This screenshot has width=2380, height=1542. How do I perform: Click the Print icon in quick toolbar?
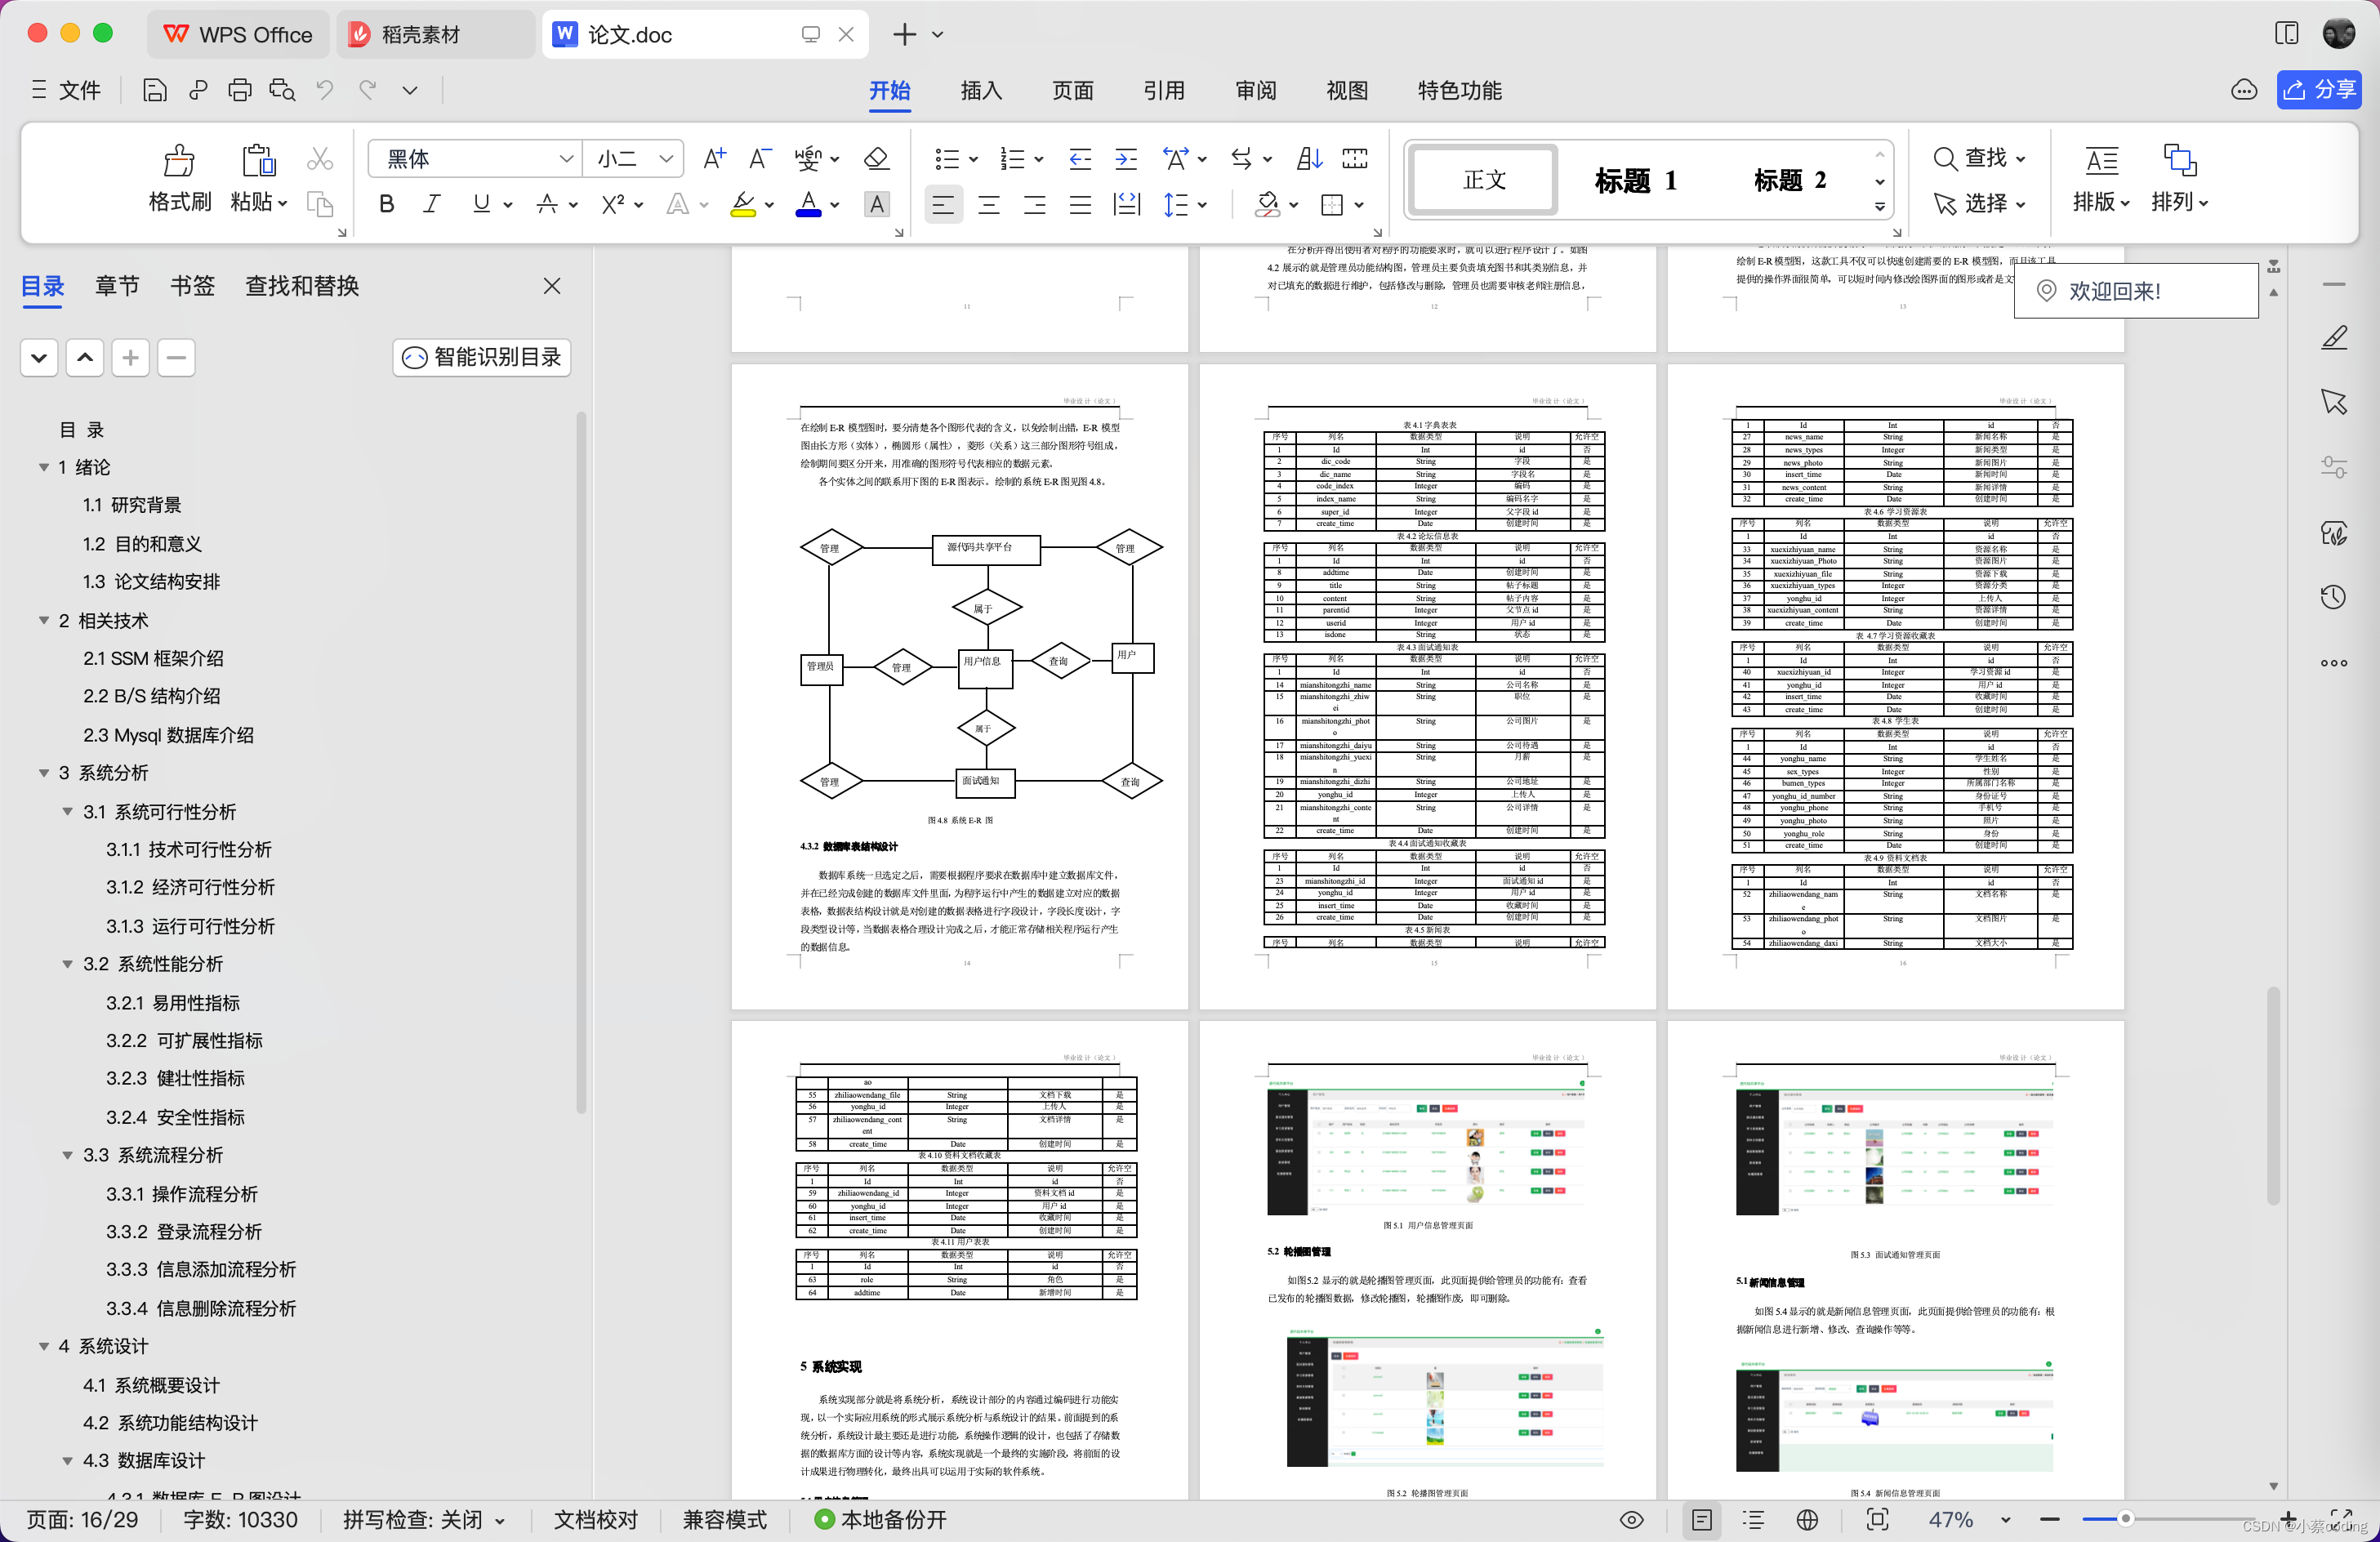[x=240, y=90]
